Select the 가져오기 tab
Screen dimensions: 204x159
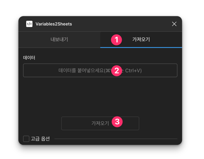click(x=141, y=39)
